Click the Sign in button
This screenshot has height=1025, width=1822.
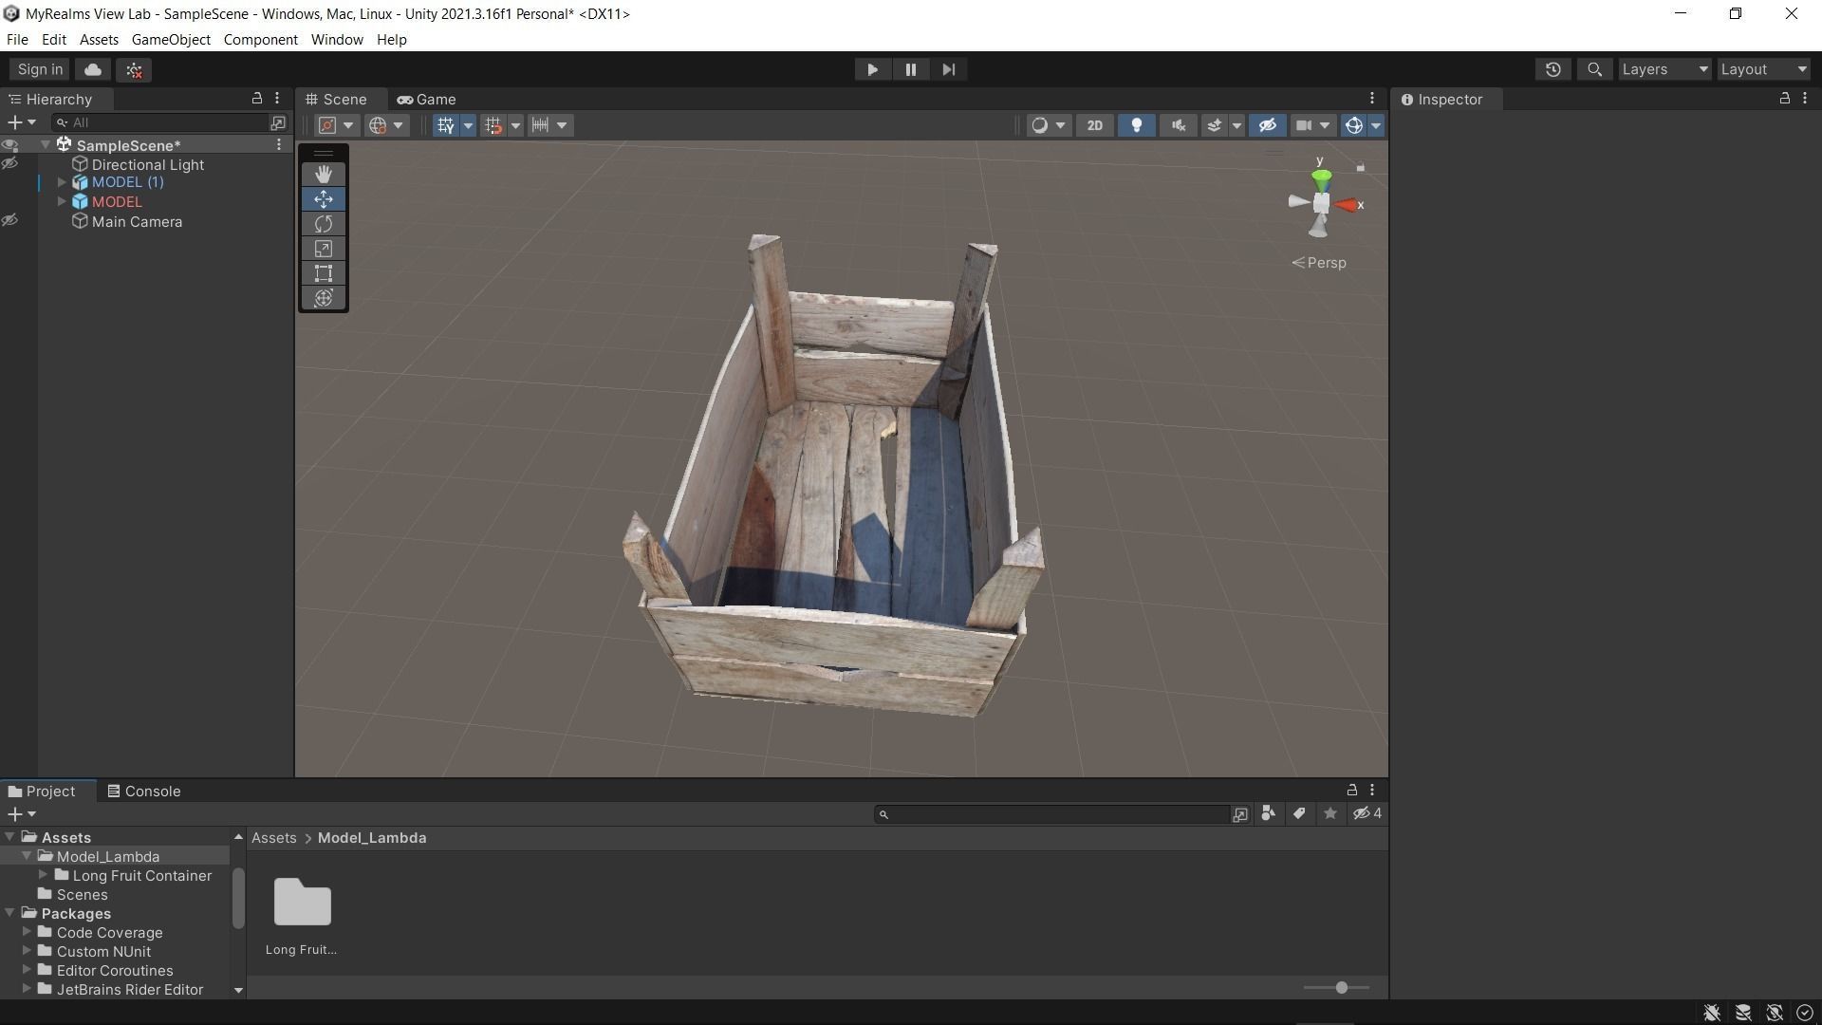(x=40, y=69)
